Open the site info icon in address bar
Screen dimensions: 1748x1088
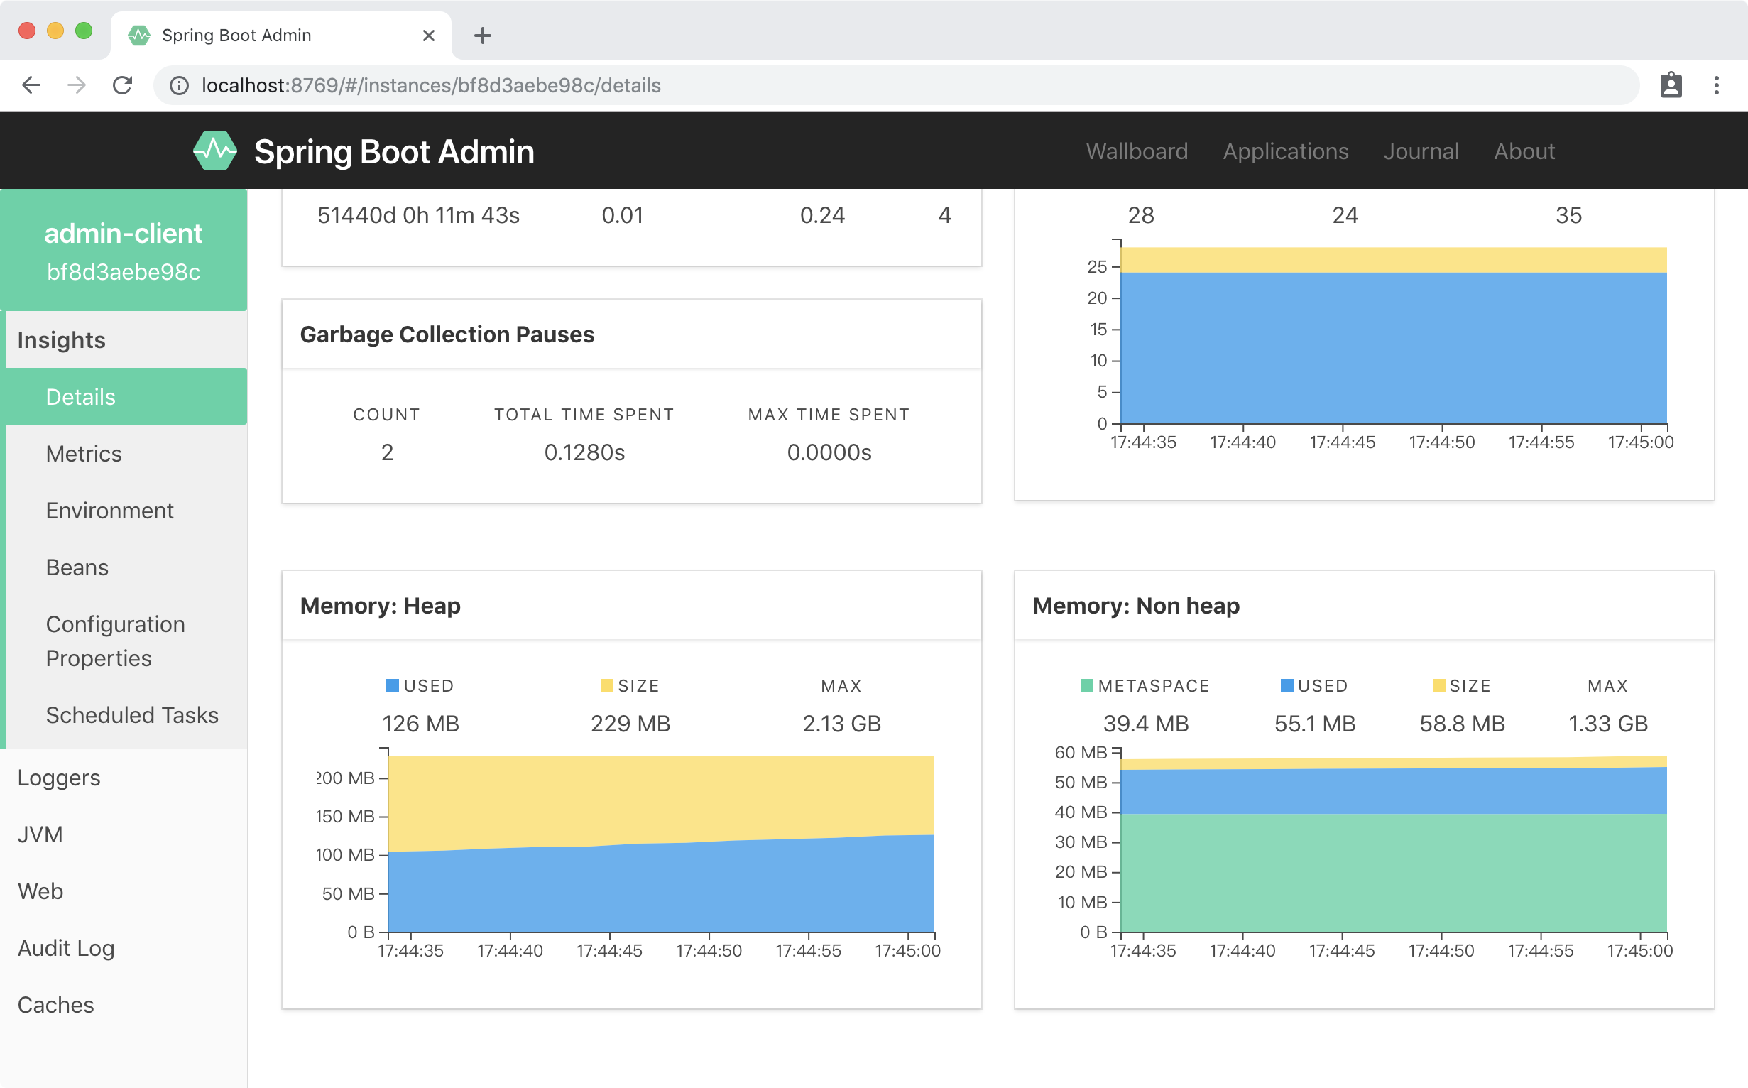179,86
